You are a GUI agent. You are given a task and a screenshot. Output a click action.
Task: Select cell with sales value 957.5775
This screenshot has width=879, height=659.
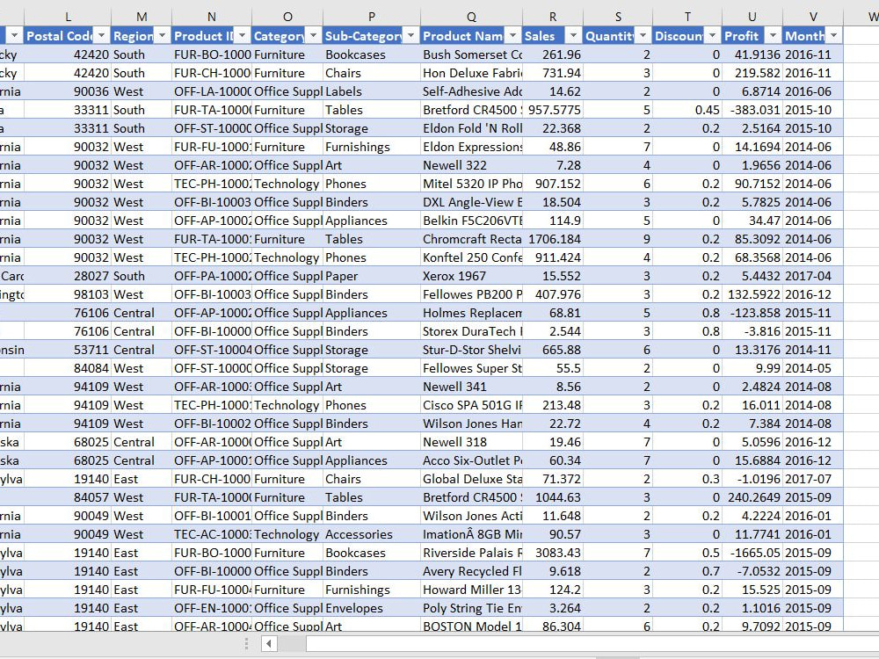point(553,110)
